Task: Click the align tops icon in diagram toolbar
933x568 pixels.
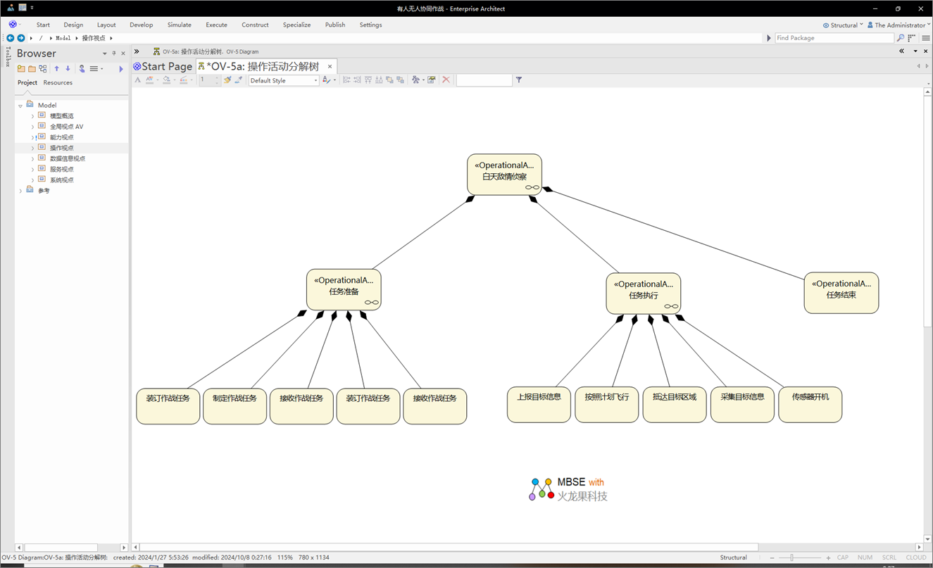Action: [x=368, y=80]
